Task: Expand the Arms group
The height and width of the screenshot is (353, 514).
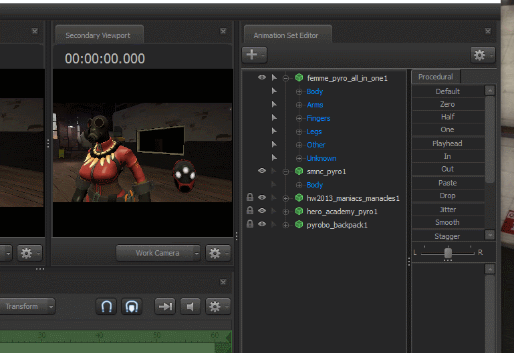Action: [x=299, y=105]
